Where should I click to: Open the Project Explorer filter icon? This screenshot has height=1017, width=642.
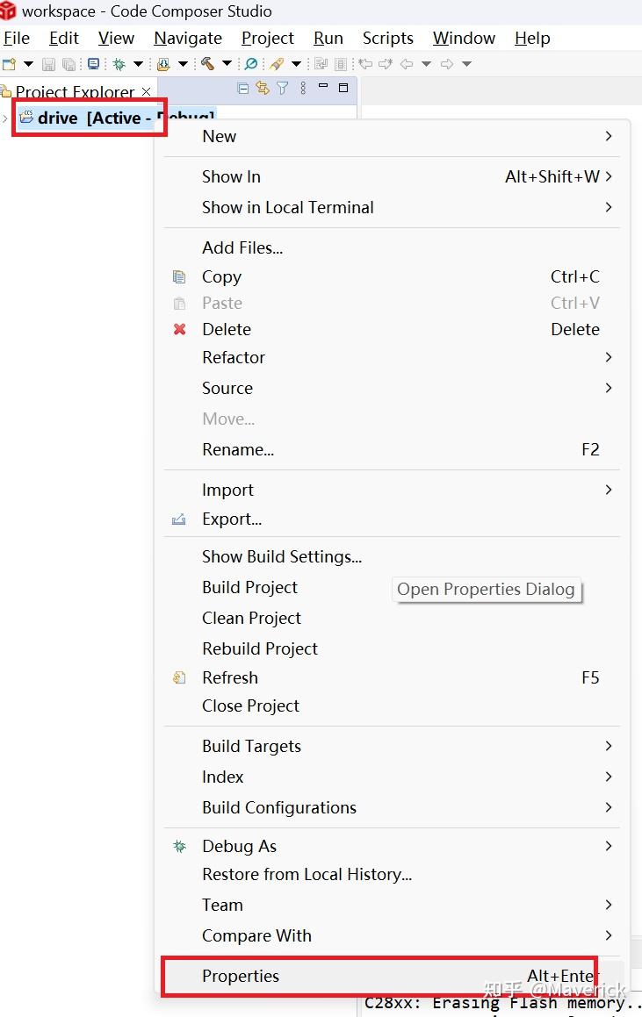coord(282,88)
